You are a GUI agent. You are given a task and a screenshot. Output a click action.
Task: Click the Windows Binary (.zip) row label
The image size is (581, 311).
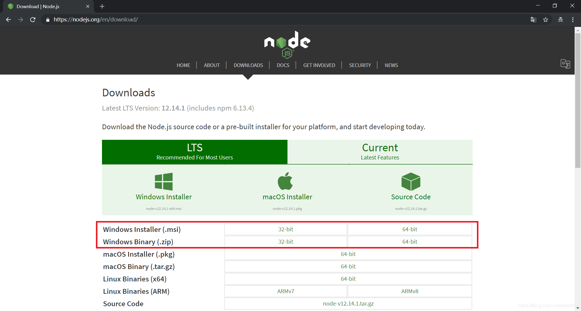[x=138, y=242]
